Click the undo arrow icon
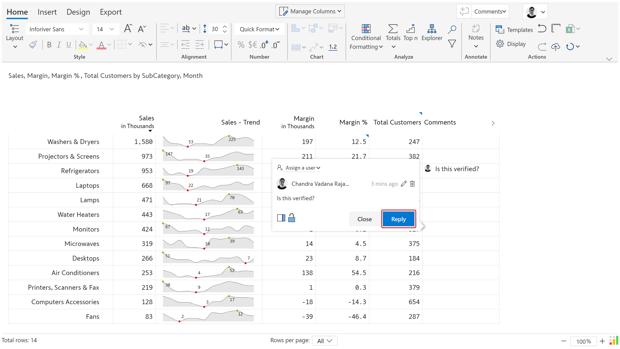The image size is (620, 349). (x=542, y=29)
